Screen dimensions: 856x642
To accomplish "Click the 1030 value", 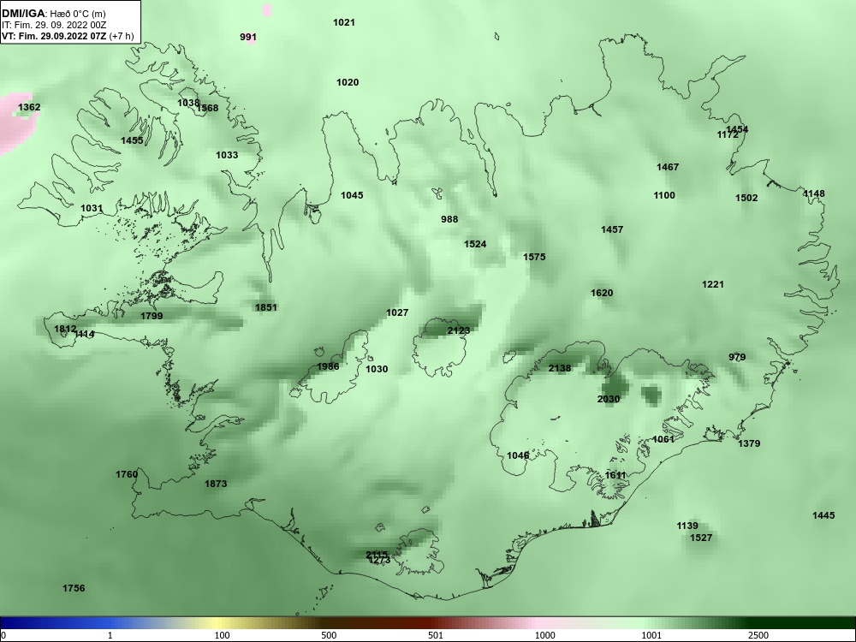I will click(x=376, y=369).
